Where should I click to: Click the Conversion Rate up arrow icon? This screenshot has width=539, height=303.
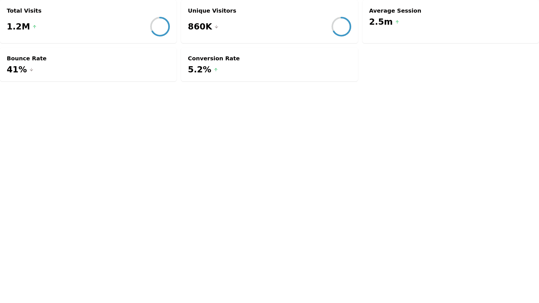coord(216,70)
